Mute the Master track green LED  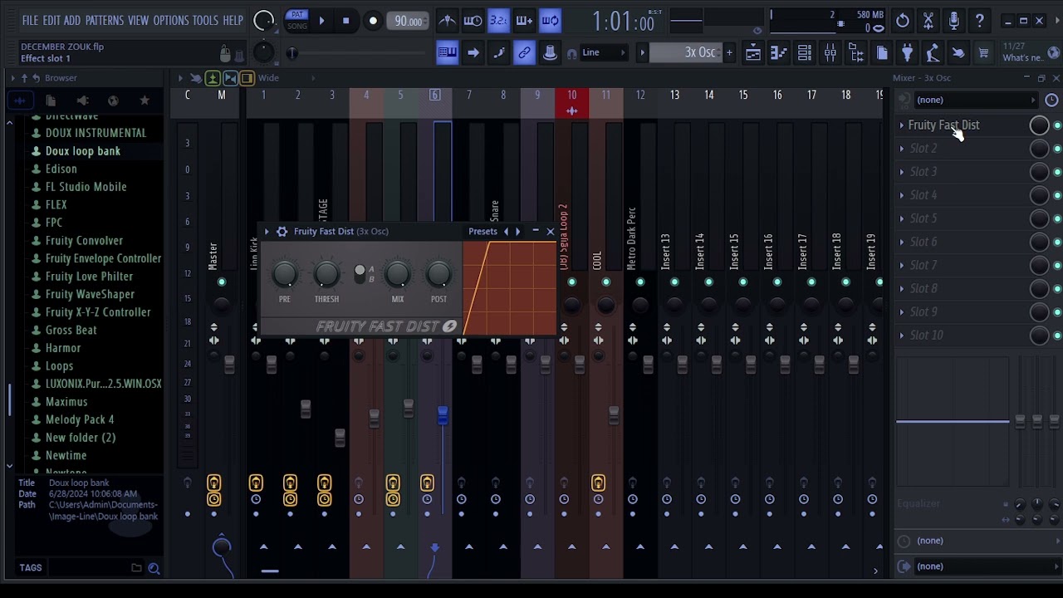(222, 282)
